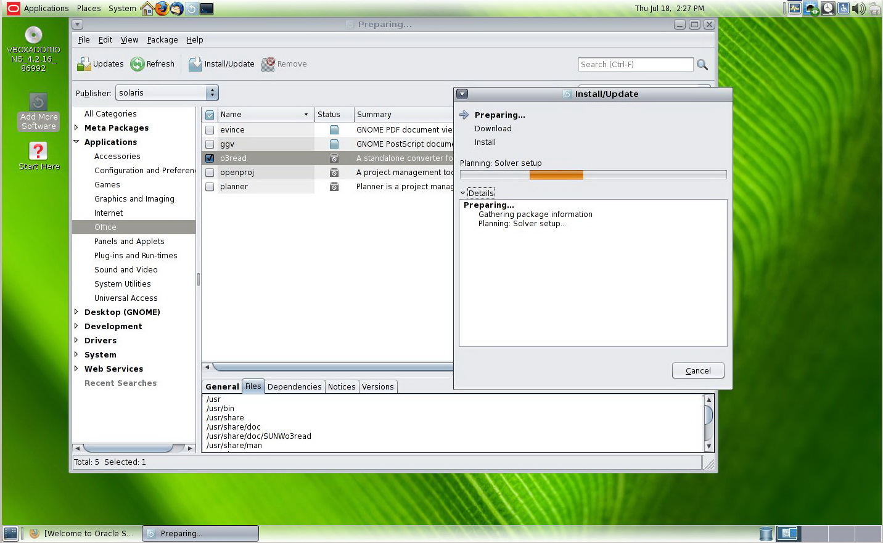
Task: Switch to Welcome to Oracle taskbar window
Action: (82, 534)
